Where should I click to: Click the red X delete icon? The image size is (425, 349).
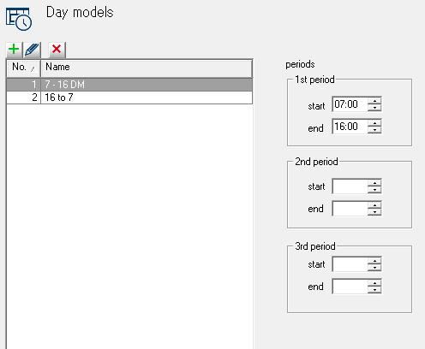click(x=57, y=50)
